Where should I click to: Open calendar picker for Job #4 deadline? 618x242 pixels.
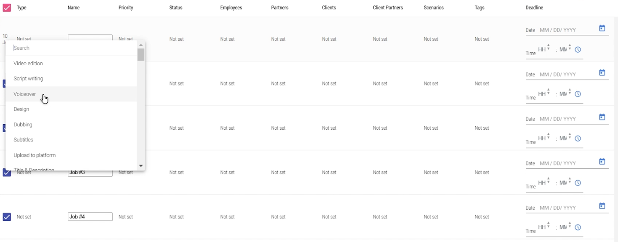602,206
